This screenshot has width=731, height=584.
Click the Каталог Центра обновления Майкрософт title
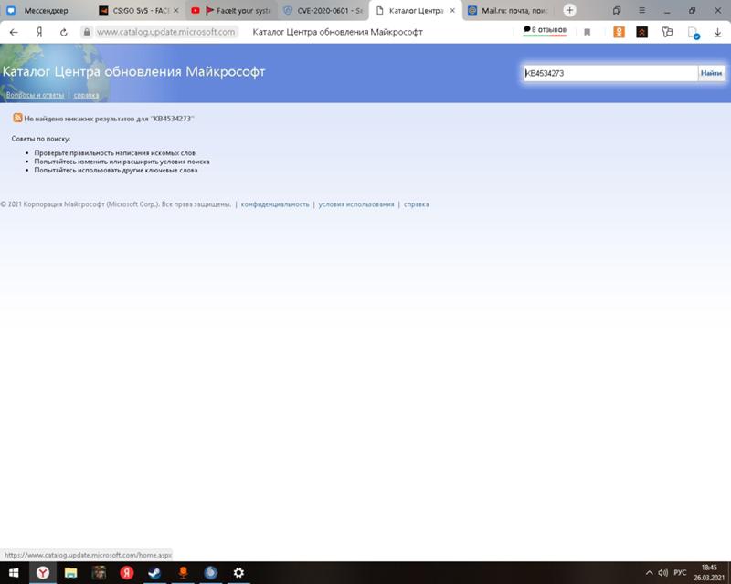coord(133,71)
